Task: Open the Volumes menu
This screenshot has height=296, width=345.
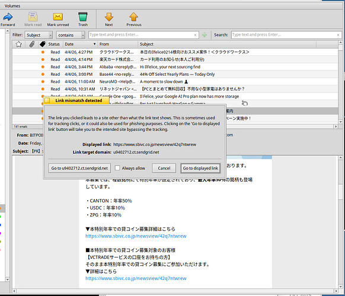Action: [12, 6]
